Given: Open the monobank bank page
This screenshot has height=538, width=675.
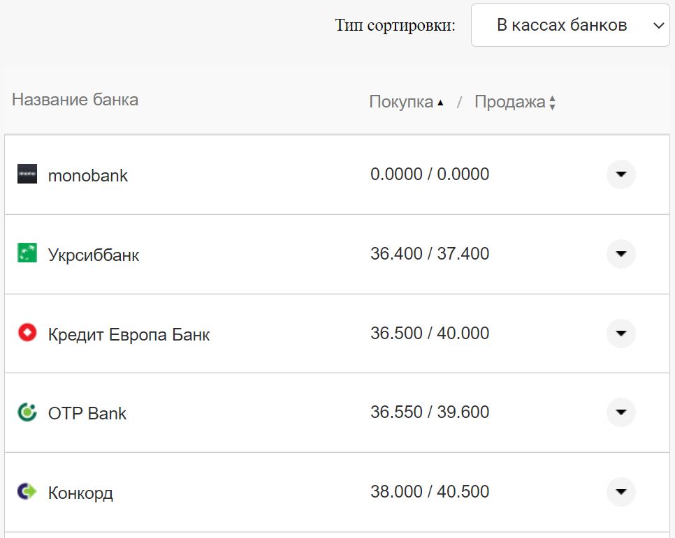Looking at the screenshot, I should pos(87,175).
